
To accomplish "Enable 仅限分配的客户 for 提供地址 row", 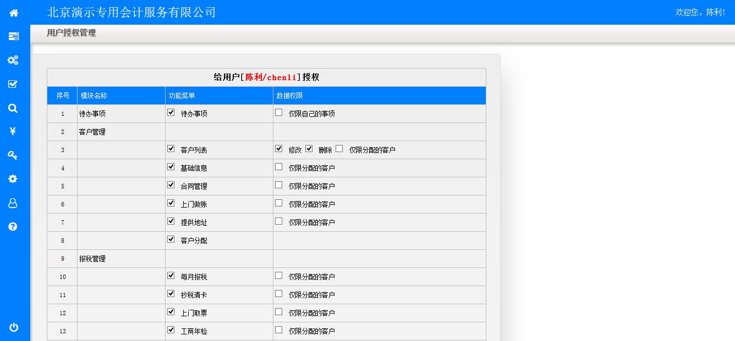I will click(279, 221).
